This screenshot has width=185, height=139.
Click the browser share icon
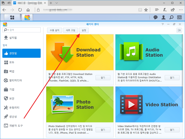[173, 10]
